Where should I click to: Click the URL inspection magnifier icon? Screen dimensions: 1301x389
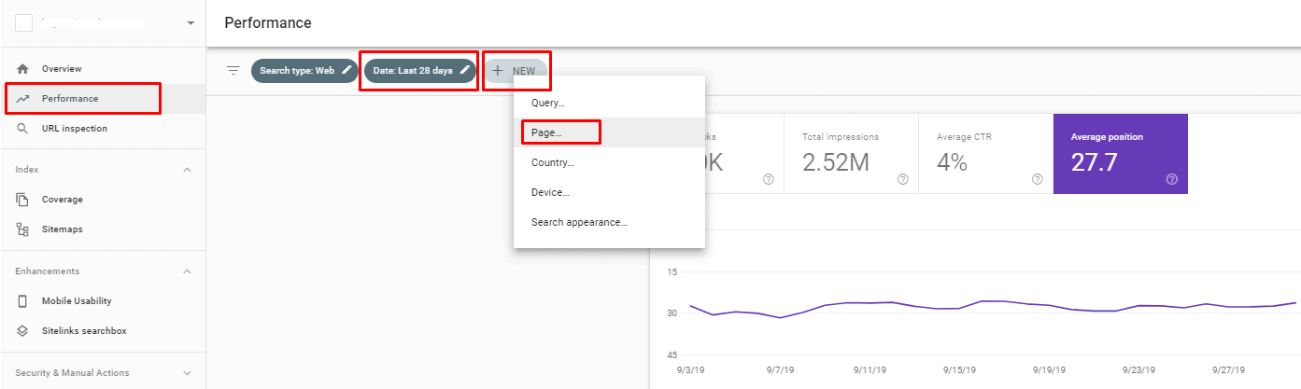tap(23, 129)
